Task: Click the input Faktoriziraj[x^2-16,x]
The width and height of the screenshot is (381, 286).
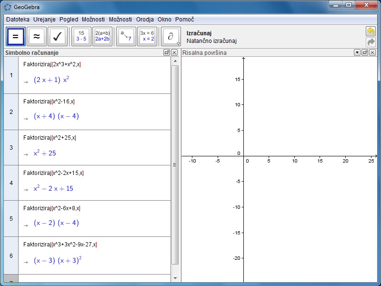Action: (49, 102)
